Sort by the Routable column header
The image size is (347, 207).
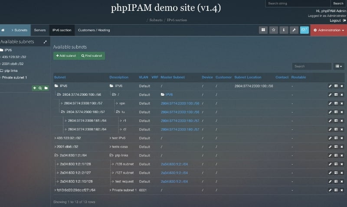tap(298, 77)
